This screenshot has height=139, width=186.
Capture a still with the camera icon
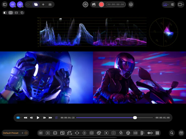tap(85, 5)
